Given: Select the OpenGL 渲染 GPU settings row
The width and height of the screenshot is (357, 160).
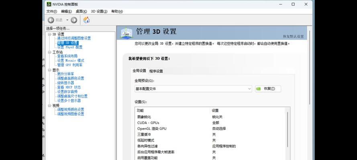Looking at the screenshot, I should [210, 129].
